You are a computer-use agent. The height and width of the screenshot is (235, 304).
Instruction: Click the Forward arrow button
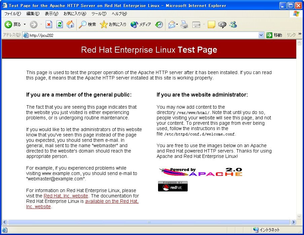pyautogui.click(x=34, y=24)
